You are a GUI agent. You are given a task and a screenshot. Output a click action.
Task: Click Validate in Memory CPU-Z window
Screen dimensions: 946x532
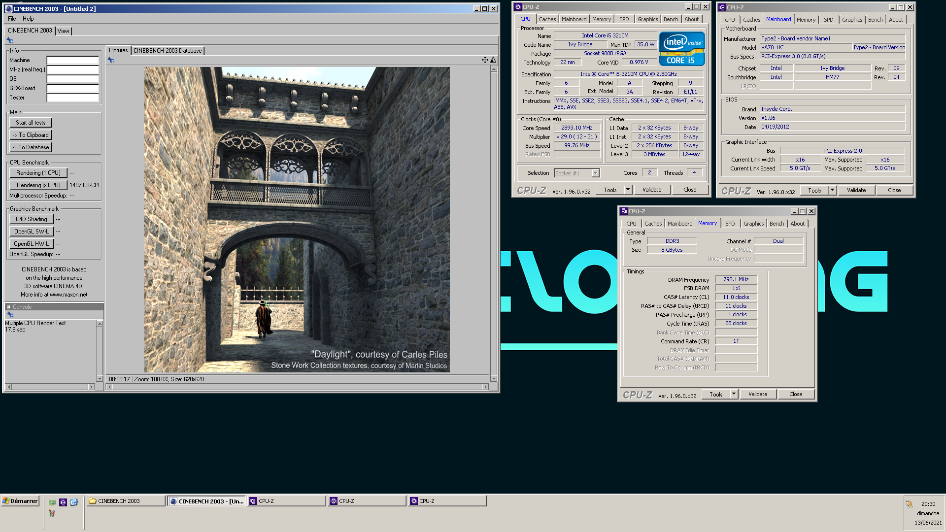[758, 394]
